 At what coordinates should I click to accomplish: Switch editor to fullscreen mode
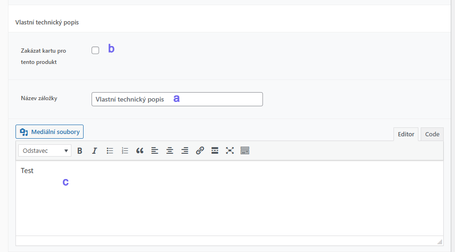point(230,150)
